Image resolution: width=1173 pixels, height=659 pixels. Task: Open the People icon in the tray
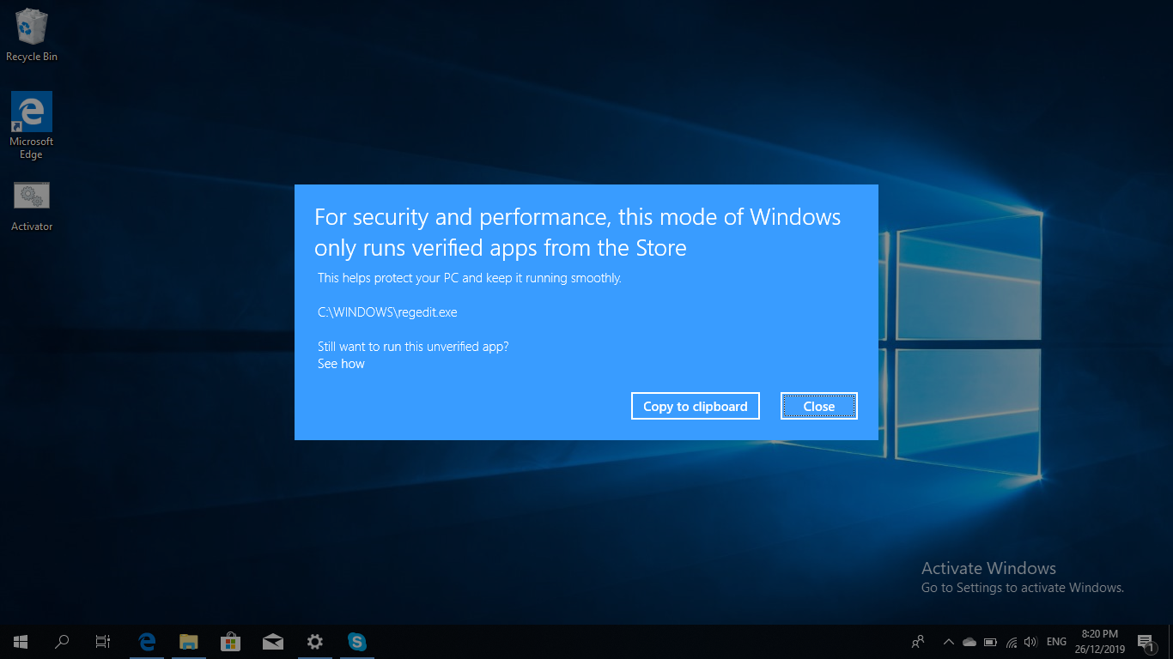(x=918, y=641)
